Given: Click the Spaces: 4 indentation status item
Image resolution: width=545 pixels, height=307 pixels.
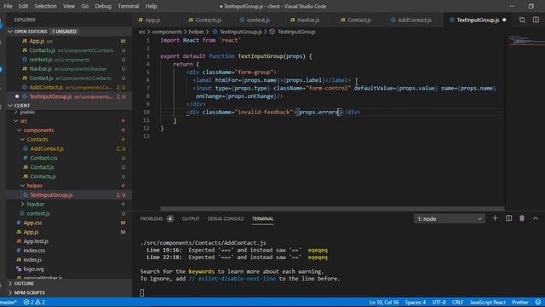Looking at the screenshot, I should point(416,303).
